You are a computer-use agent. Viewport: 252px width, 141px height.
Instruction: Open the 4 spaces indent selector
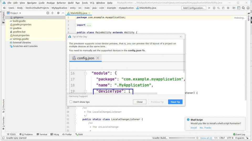240,138
